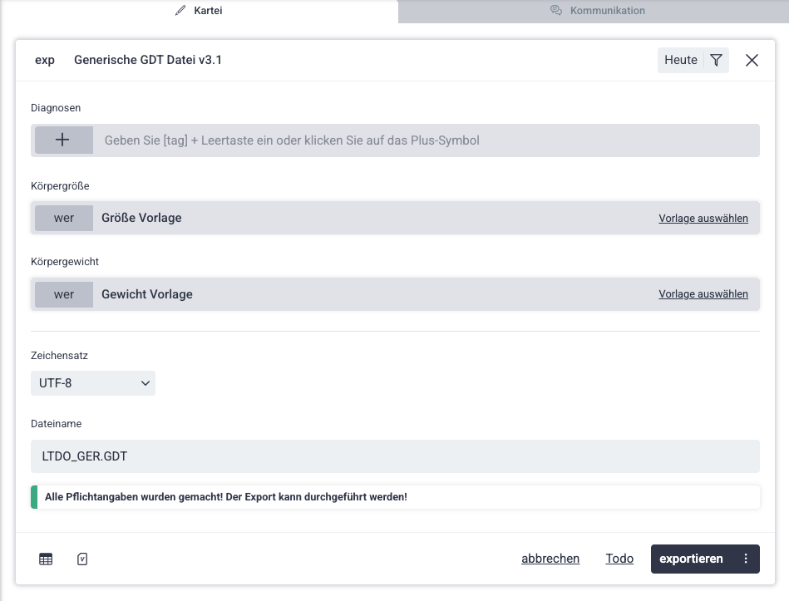This screenshot has width=789, height=601.
Task: Close the Generische GDT Datei dialog
Action: coord(752,60)
